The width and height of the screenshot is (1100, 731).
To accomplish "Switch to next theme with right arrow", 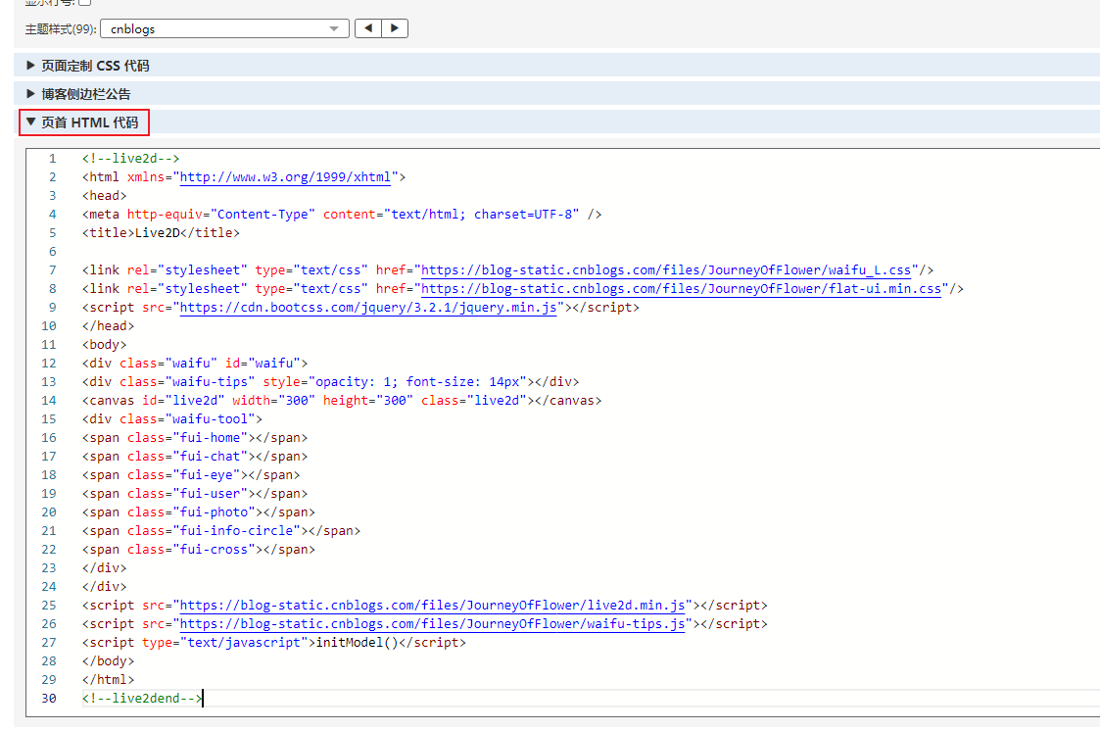I will click(395, 28).
